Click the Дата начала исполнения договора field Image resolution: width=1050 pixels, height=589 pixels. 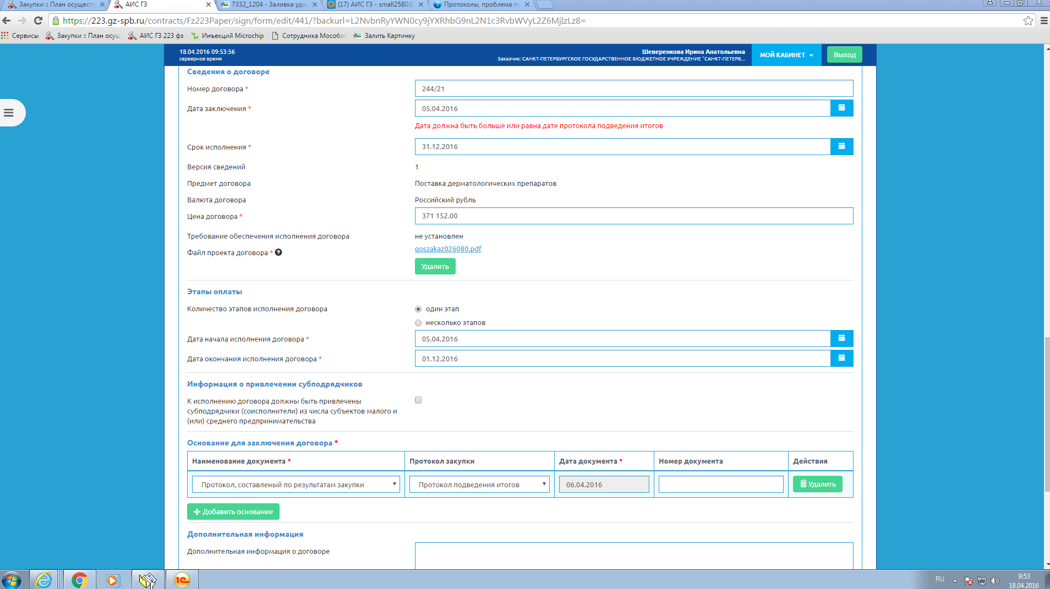[622, 339]
